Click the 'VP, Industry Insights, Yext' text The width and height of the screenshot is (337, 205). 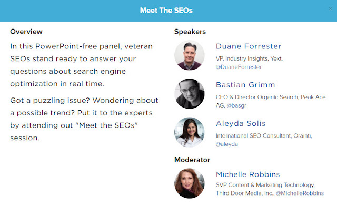(x=249, y=58)
